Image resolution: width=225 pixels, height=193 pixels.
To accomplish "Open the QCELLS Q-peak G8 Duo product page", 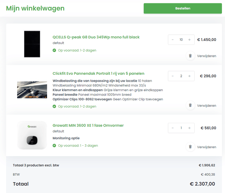I will click(x=96, y=37).
